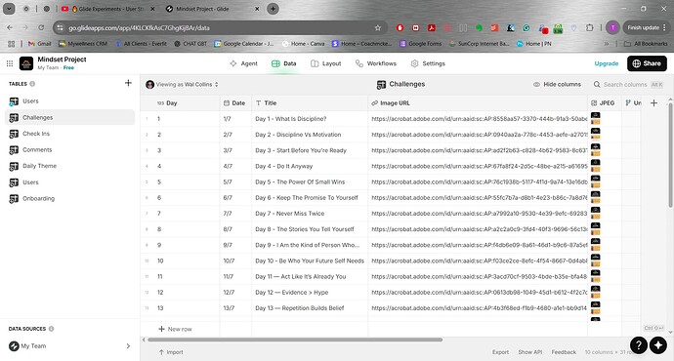Click the Mindset Project app logo
This screenshot has height=361, width=674.
click(x=26, y=63)
